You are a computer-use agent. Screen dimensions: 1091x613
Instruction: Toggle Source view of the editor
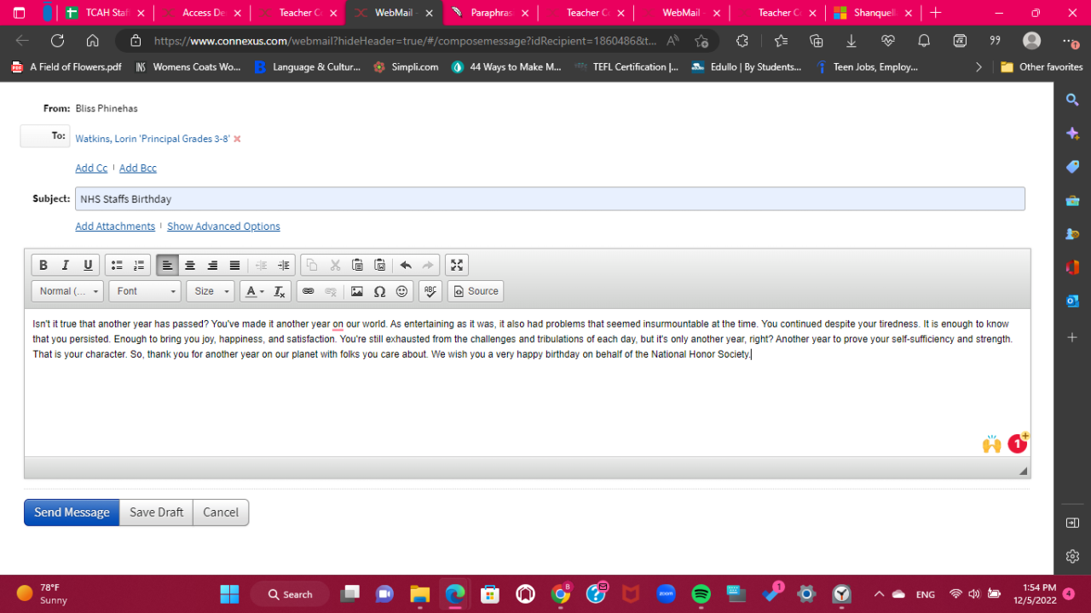pos(476,291)
